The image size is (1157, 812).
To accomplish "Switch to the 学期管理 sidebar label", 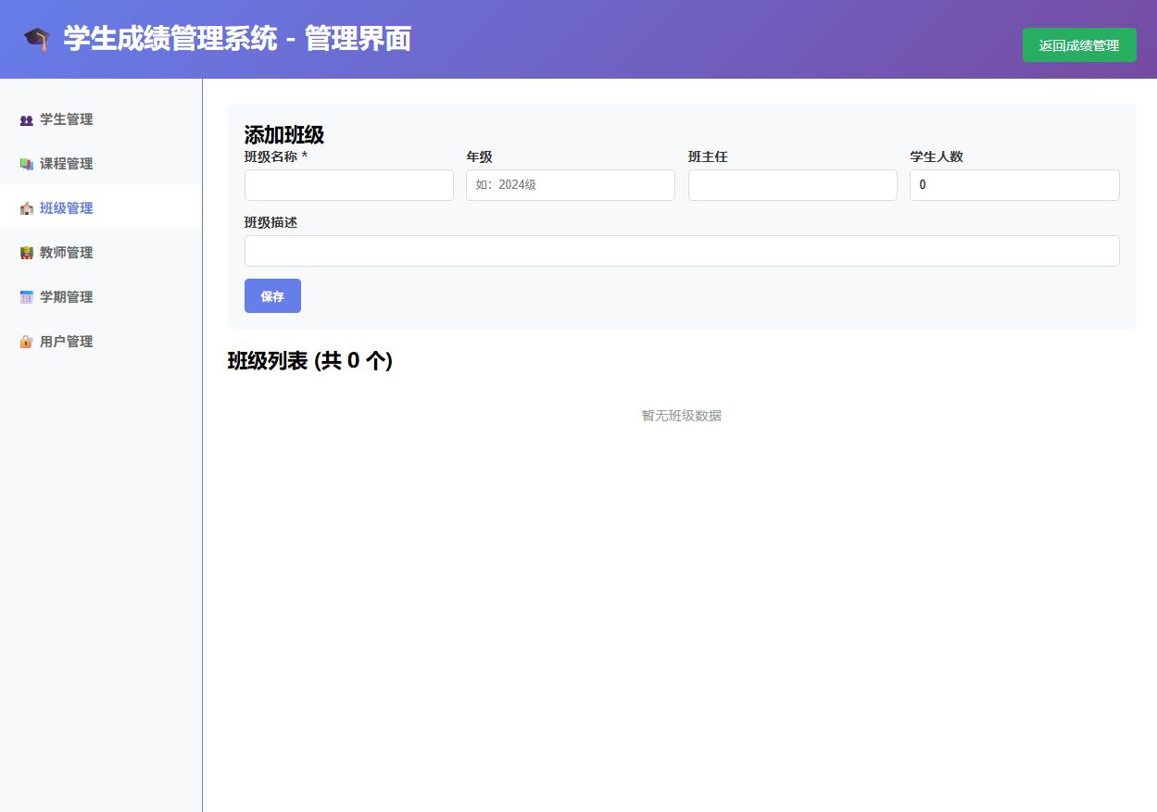I will (66, 297).
